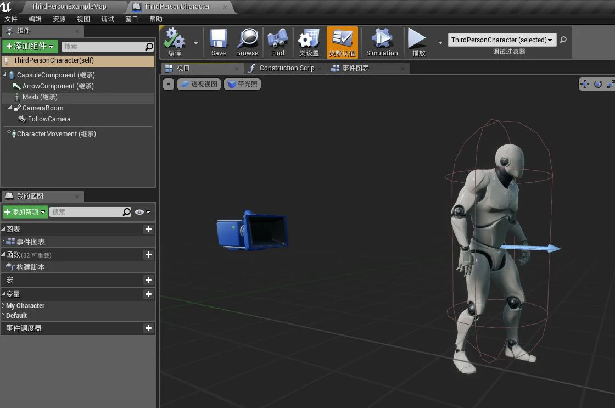Screen dimensions: 615x408
Task: Open the 资源 menu
Action: click(x=59, y=19)
